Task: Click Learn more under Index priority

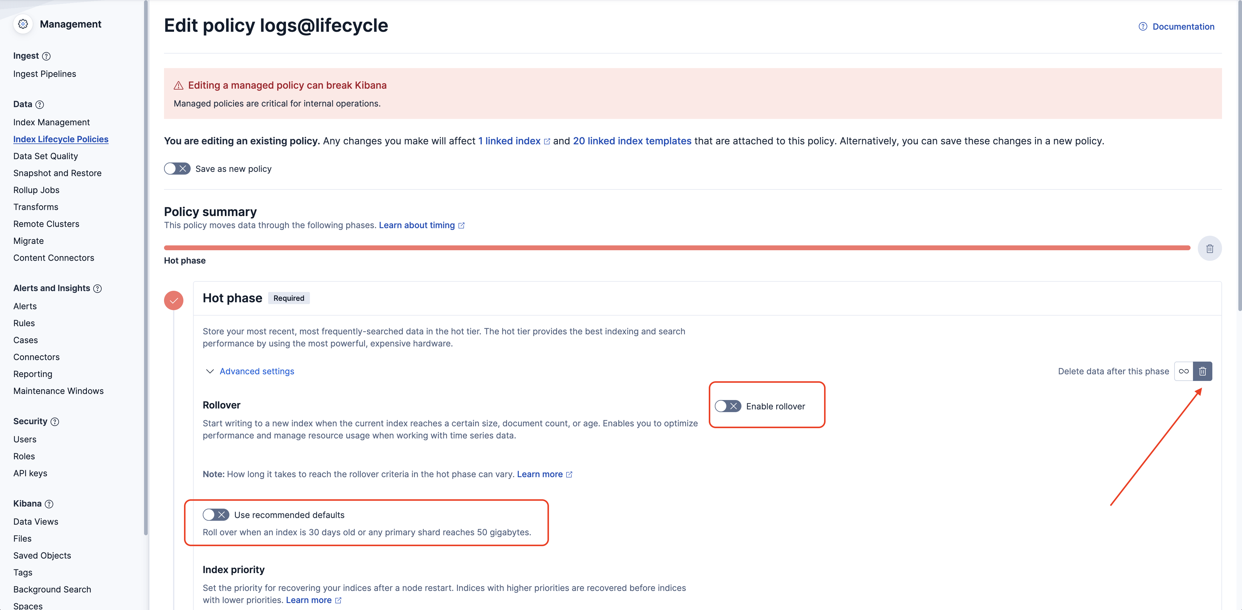Action: pyautogui.click(x=309, y=600)
